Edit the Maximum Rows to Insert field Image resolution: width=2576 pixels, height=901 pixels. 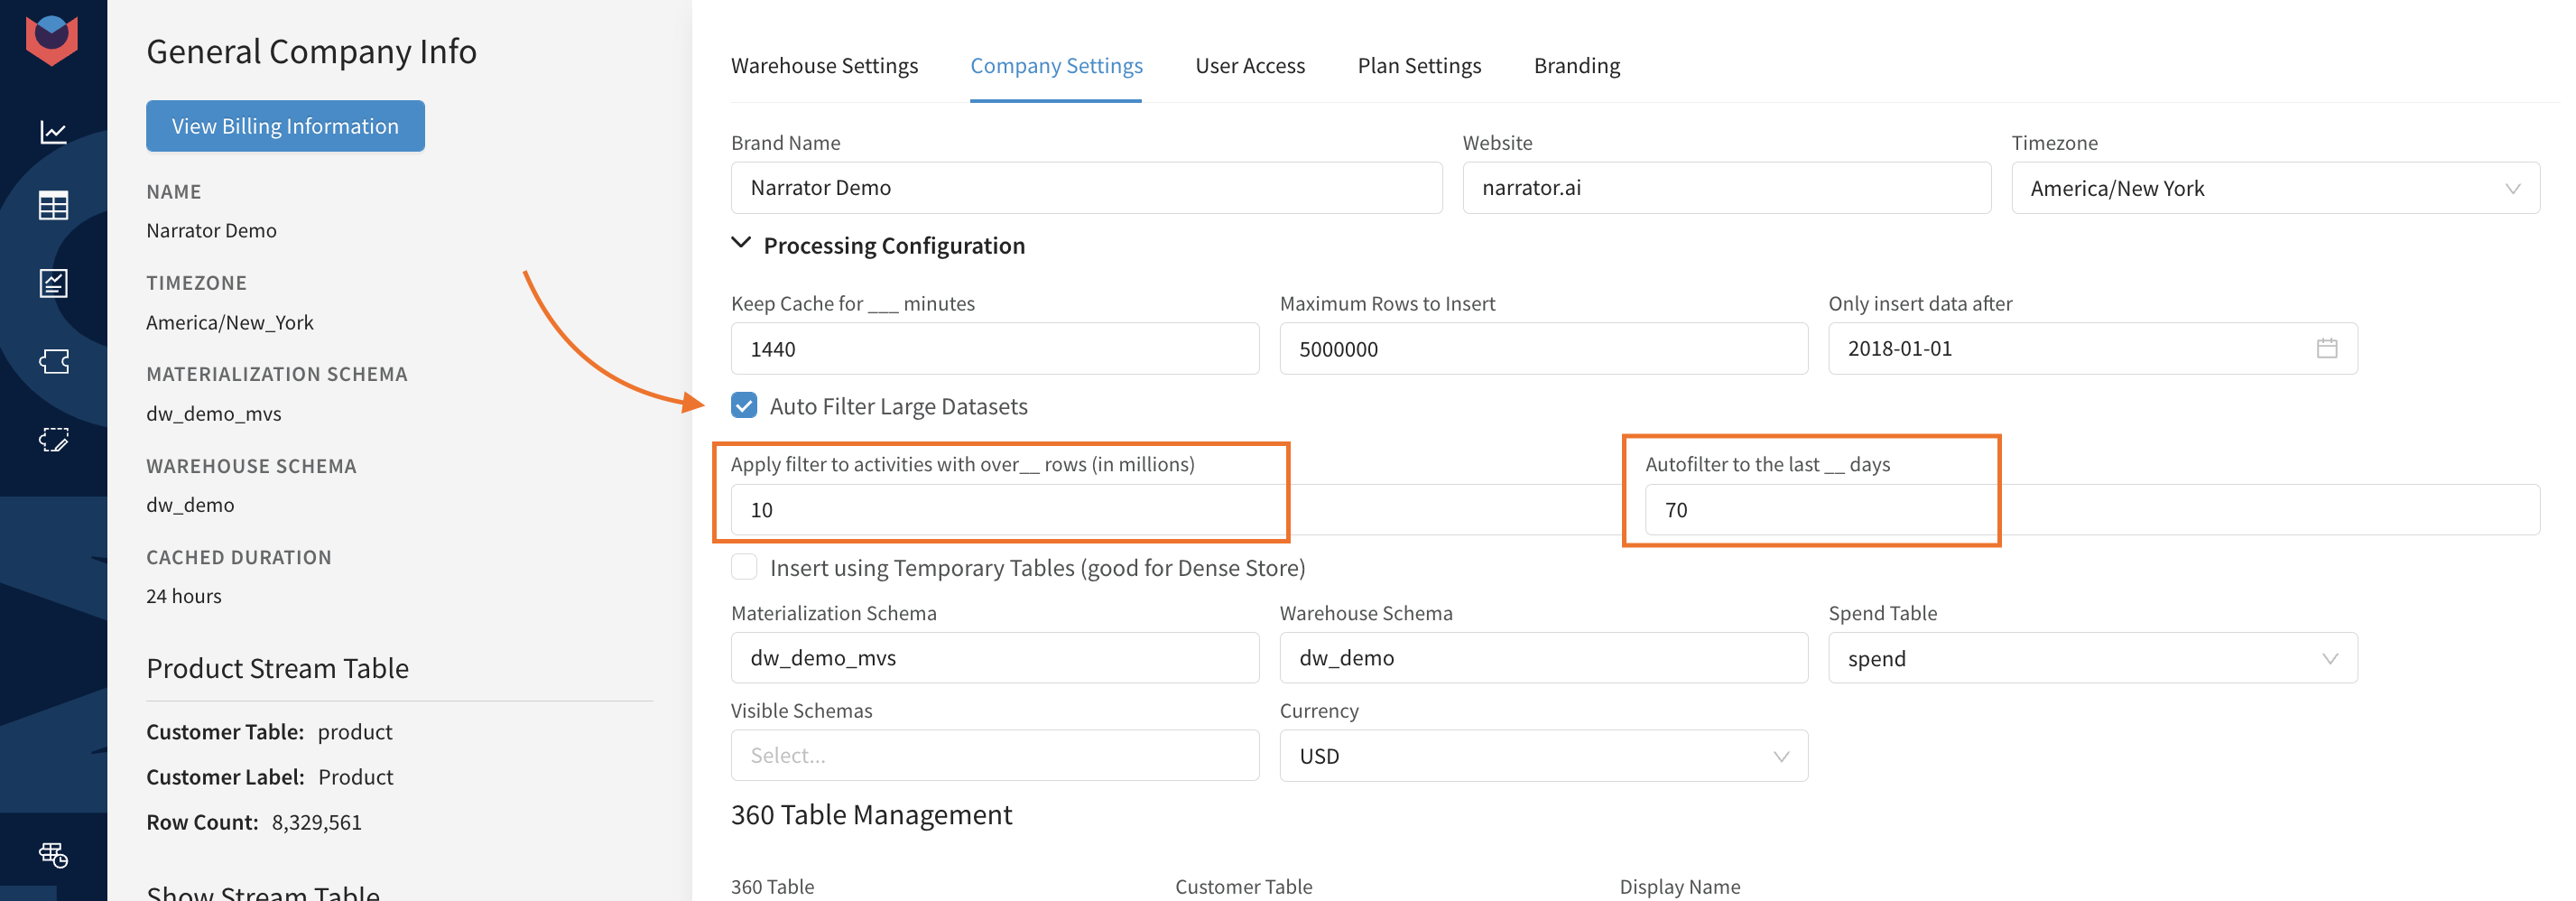[x=1543, y=348]
